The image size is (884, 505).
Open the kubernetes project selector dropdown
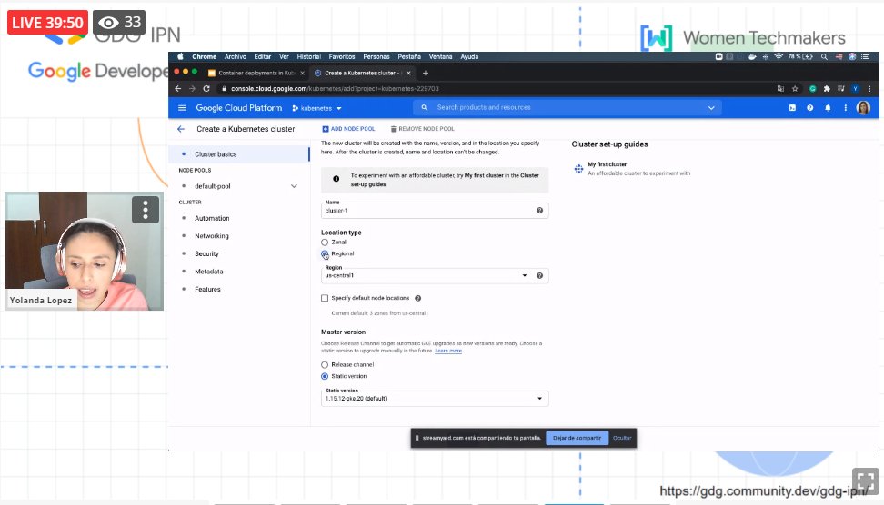tap(316, 108)
